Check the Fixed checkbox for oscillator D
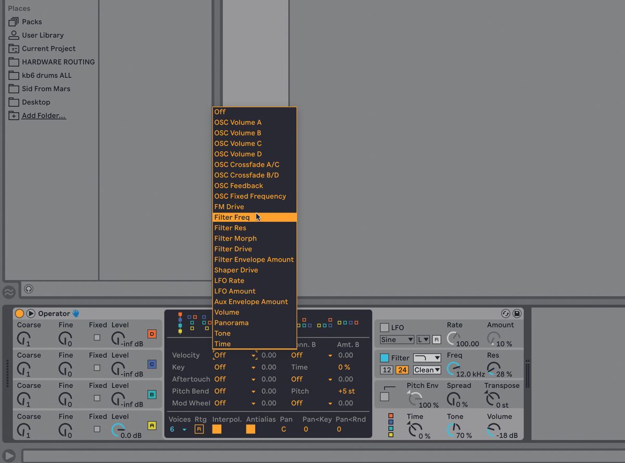 [97, 337]
